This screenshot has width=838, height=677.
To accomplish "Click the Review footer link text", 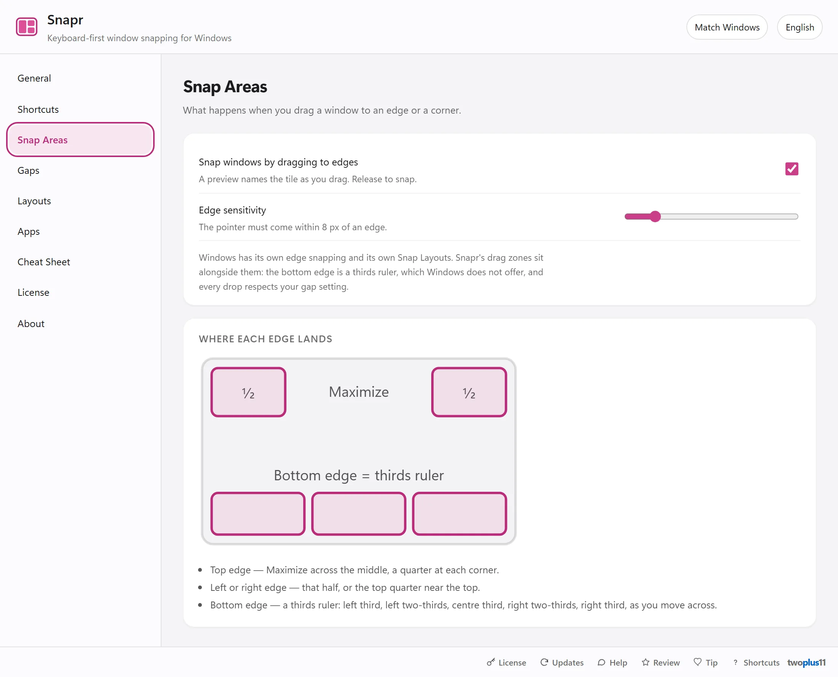I will [666, 663].
